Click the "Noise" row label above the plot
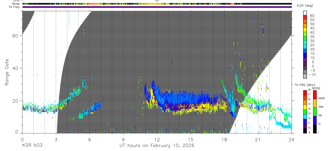Screen dimensions: 328x151 click(x=16, y=4)
